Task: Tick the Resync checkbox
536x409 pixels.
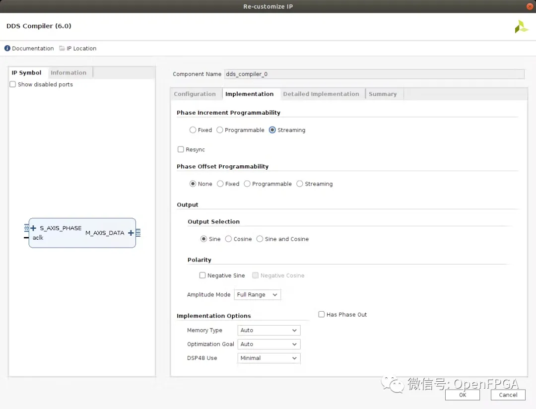Action: pyautogui.click(x=181, y=149)
